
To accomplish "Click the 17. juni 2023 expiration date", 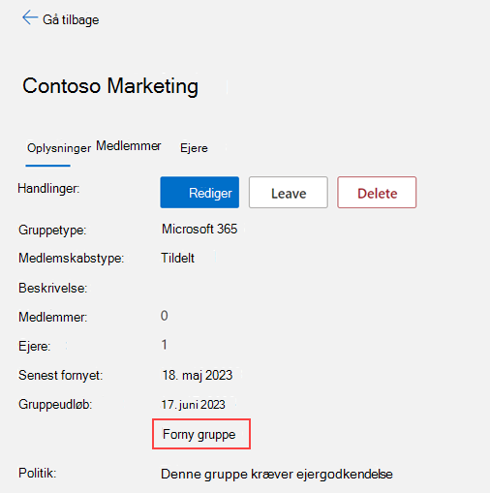I will (x=193, y=405).
